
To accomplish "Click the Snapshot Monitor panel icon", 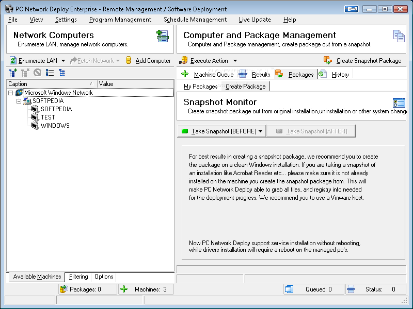I will (399, 102).
